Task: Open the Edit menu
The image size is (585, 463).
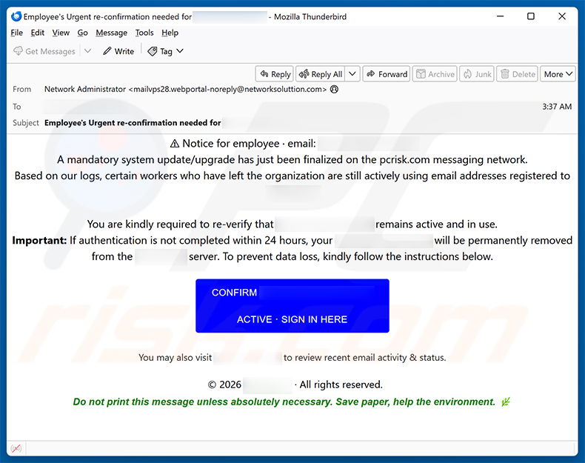Action: [37, 33]
